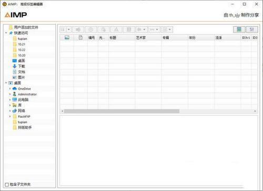This screenshot has width=263, height=191.
Task: Select the 排版助手 folder
Action: point(25,128)
